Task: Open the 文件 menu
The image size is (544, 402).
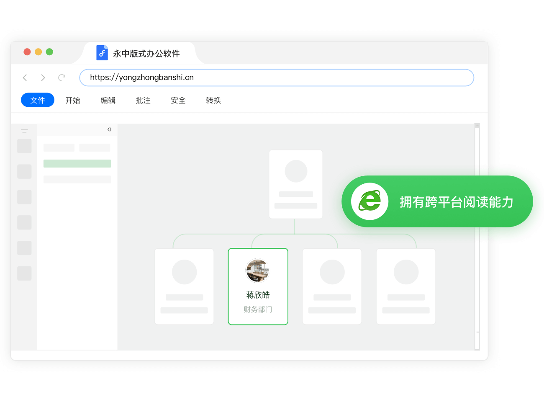Action: tap(38, 100)
